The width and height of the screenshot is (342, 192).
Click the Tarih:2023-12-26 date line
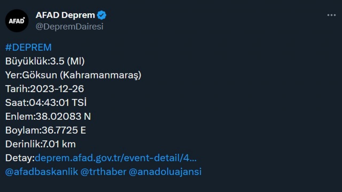(x=45, y=89)
